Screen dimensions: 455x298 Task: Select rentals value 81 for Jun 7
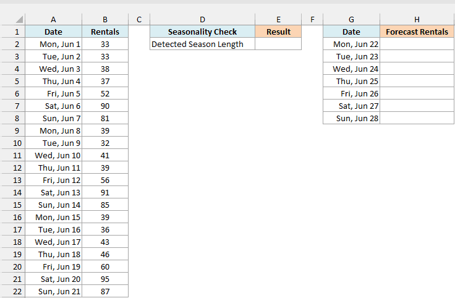pos(105,118)
